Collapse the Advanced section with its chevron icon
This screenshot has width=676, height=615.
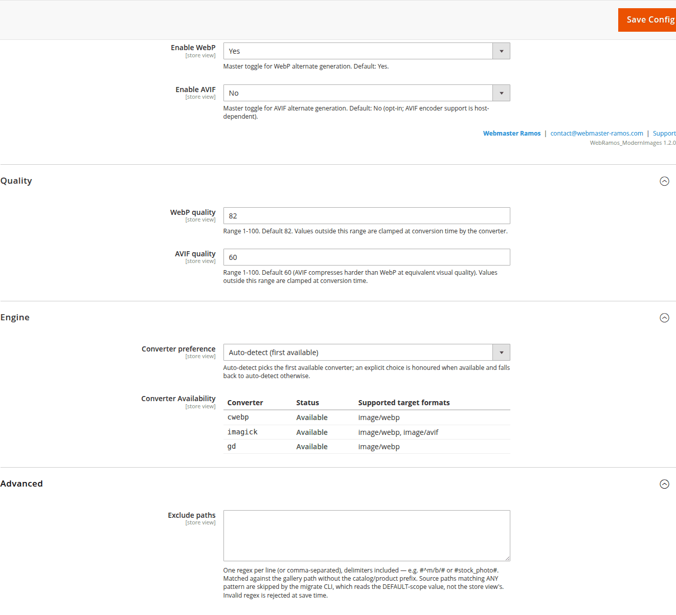[664, 484]
